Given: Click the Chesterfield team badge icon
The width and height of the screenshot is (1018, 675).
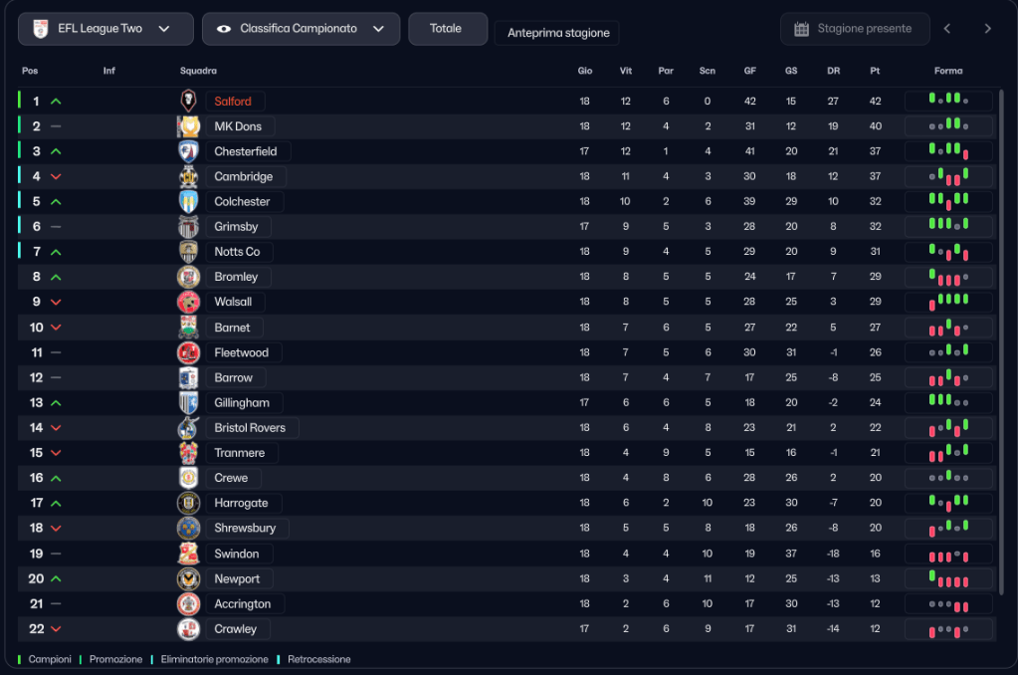Looking at the screenshot, I should click(188, 151).
